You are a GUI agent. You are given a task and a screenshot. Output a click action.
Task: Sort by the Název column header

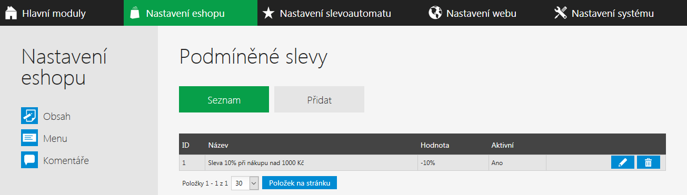point(218,145)
